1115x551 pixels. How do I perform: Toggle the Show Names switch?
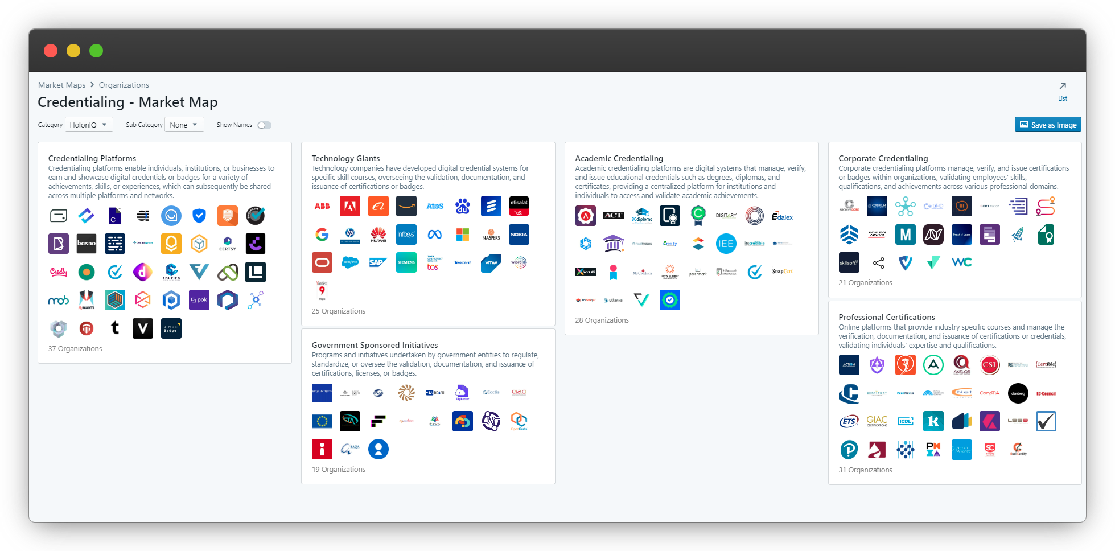(264, 125)
